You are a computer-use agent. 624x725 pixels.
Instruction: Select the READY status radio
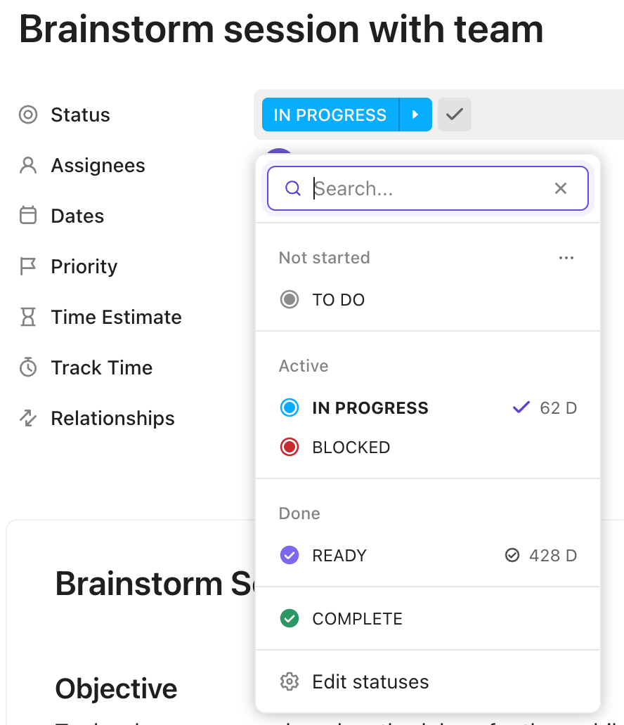click(x=289, y=555)
